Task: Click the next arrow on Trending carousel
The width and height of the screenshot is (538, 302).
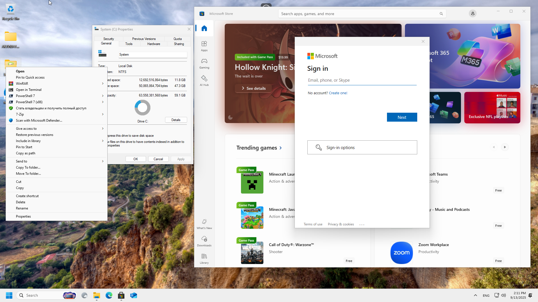Action: [x=505, y=147]
